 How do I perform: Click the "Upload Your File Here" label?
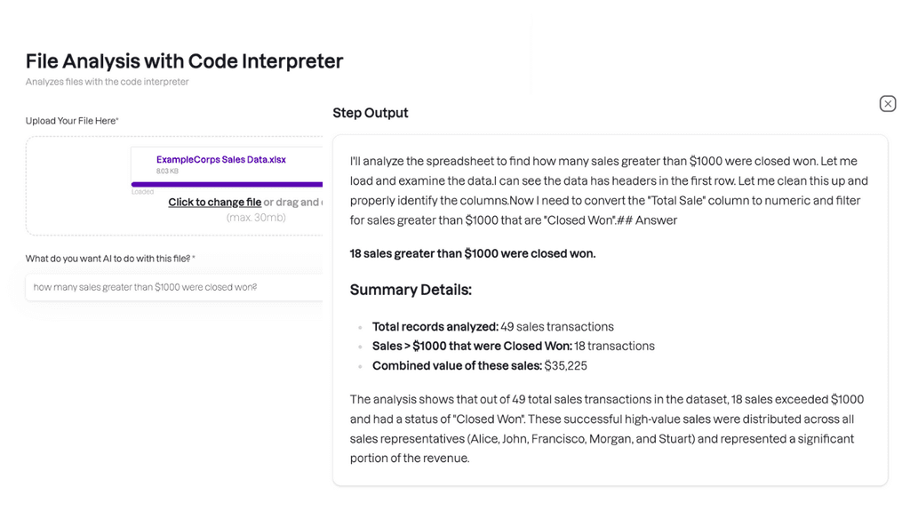(72, 121)
